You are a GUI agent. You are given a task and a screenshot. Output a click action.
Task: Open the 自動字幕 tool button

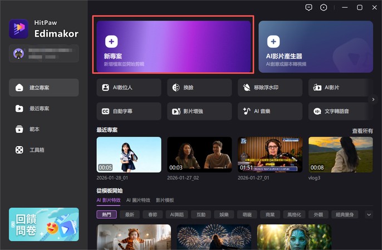click(x=129, y=111)
